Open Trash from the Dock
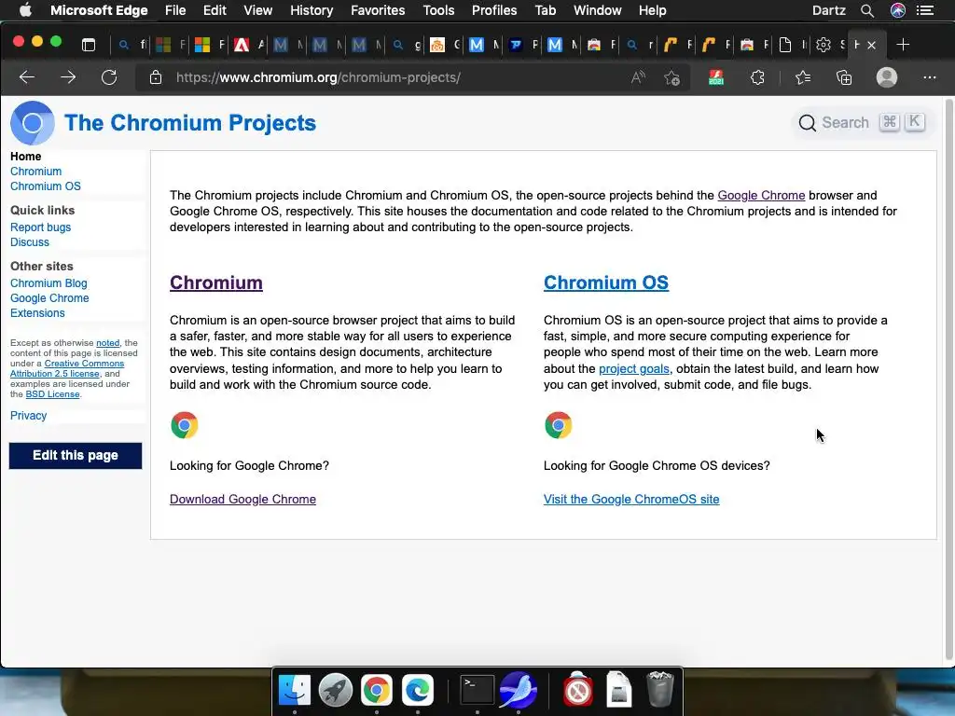The image size is (955, 716). [x=659, y=689]
